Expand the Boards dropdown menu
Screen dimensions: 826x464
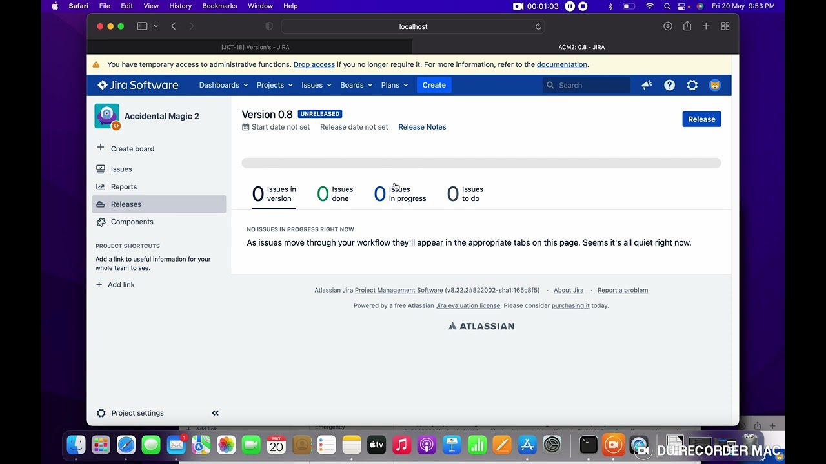pyautogui.click(x=356, y=85)
